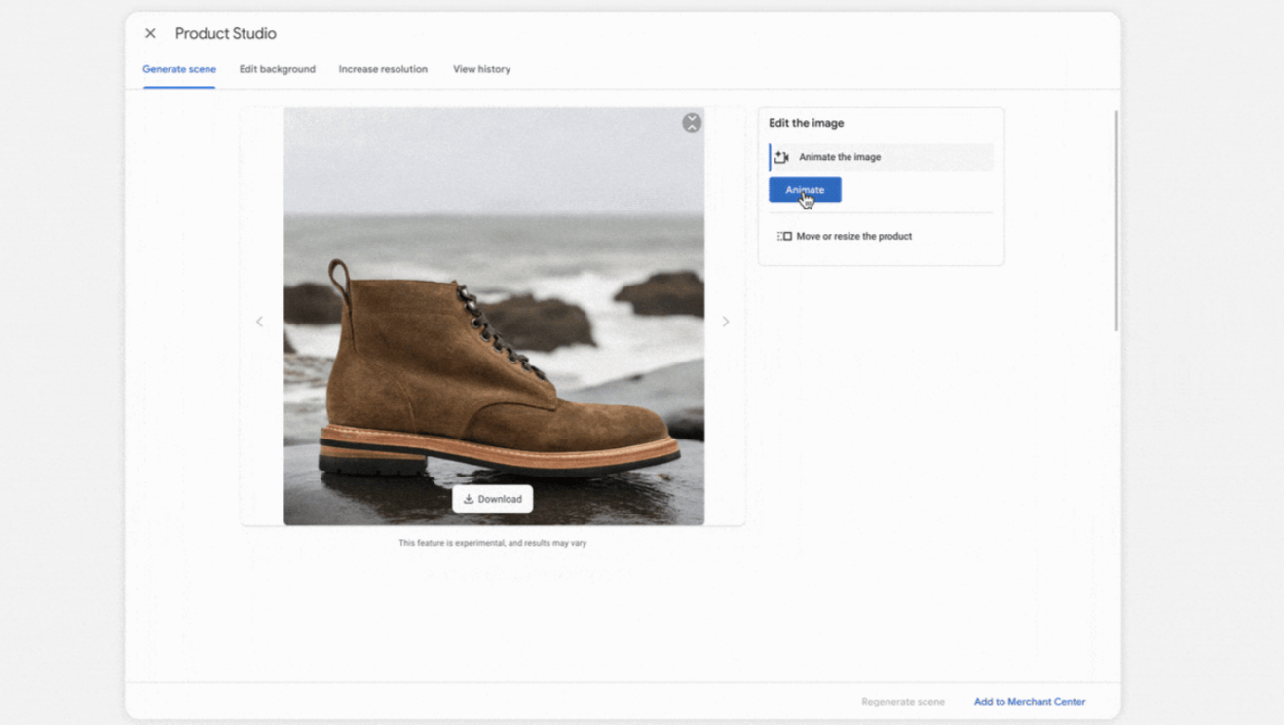Open the Edit background tab
Screen dimensions: 1284x725
278,69
